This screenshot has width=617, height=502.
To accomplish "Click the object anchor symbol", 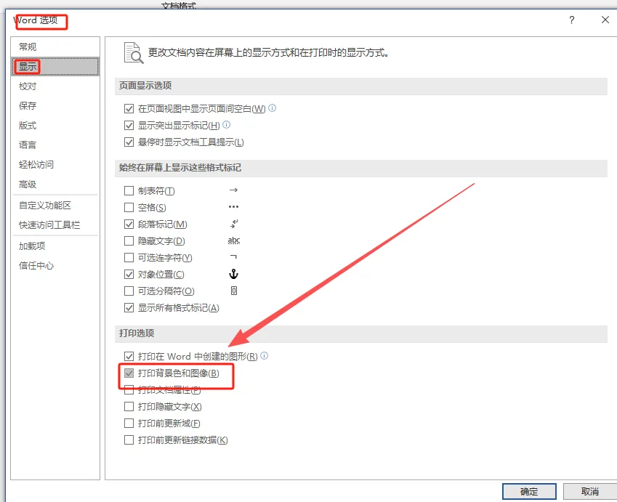I will tap(233, 274).
